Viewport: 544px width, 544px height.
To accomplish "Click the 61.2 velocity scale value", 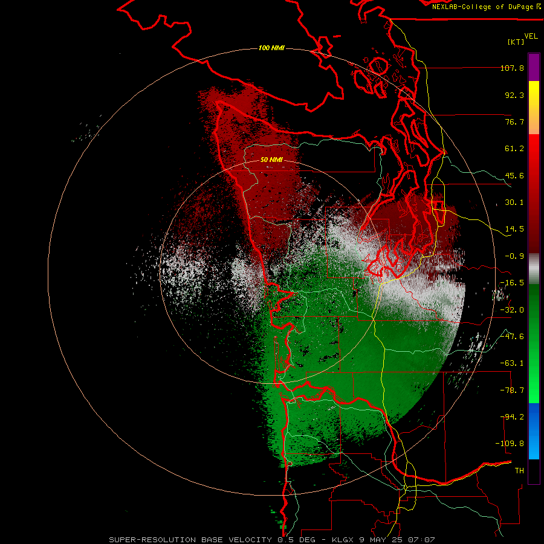I will coord(514,149).
